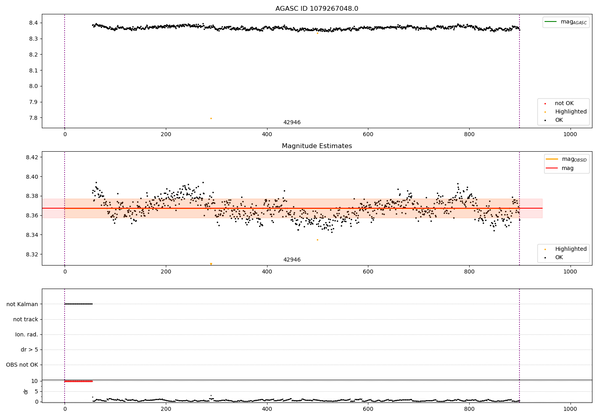
Task: Click the orange point below the top plot's data band
Action: tap(317, 33)
